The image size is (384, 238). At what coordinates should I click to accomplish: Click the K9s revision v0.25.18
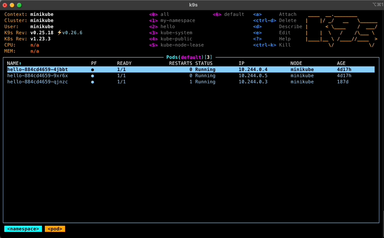tap(42, 33)
